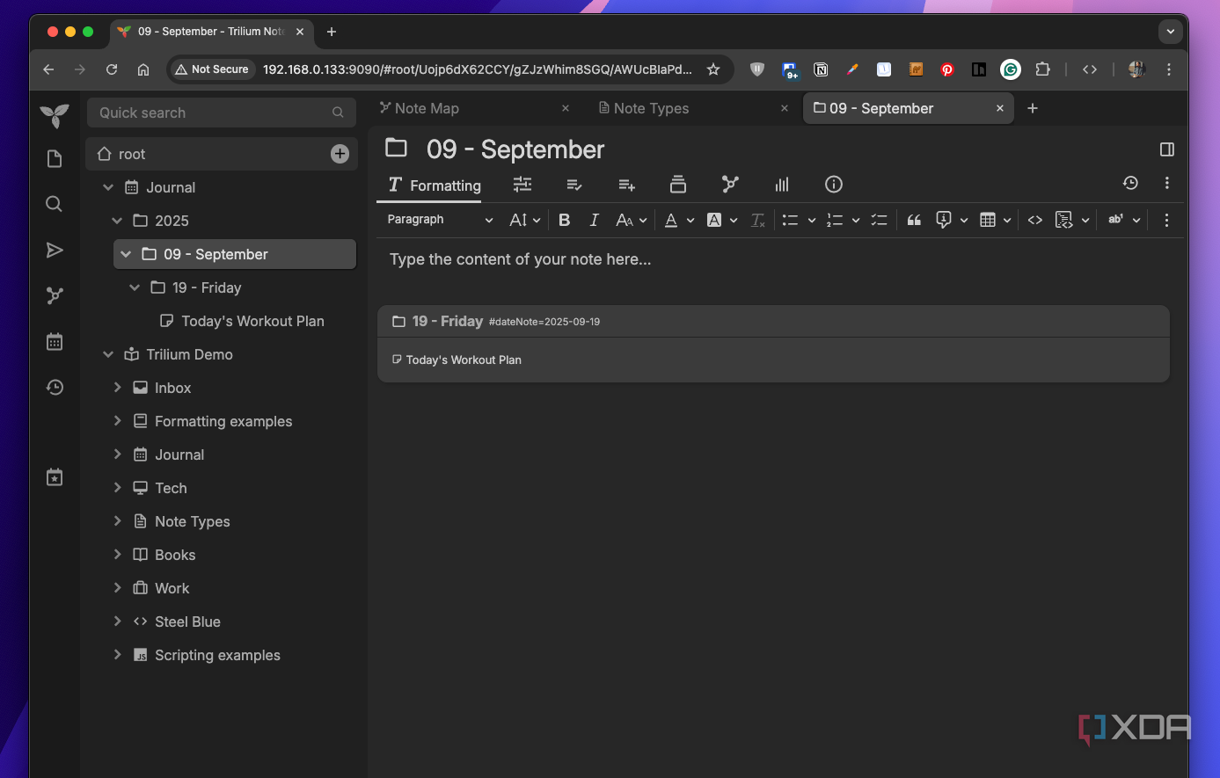Click the Jump to note arrow icon
Image resolution: width=1220 pixels, height=778 pixels.
pos(55,251)
